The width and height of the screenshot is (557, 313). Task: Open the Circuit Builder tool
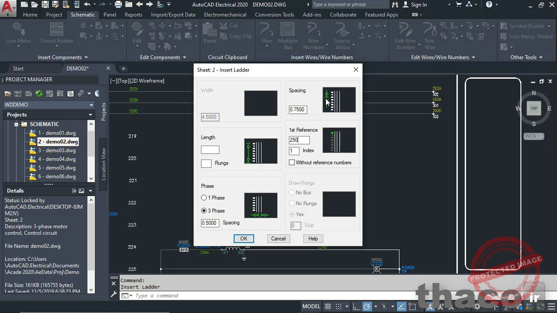pyautogui.click(x=57, y=34)
